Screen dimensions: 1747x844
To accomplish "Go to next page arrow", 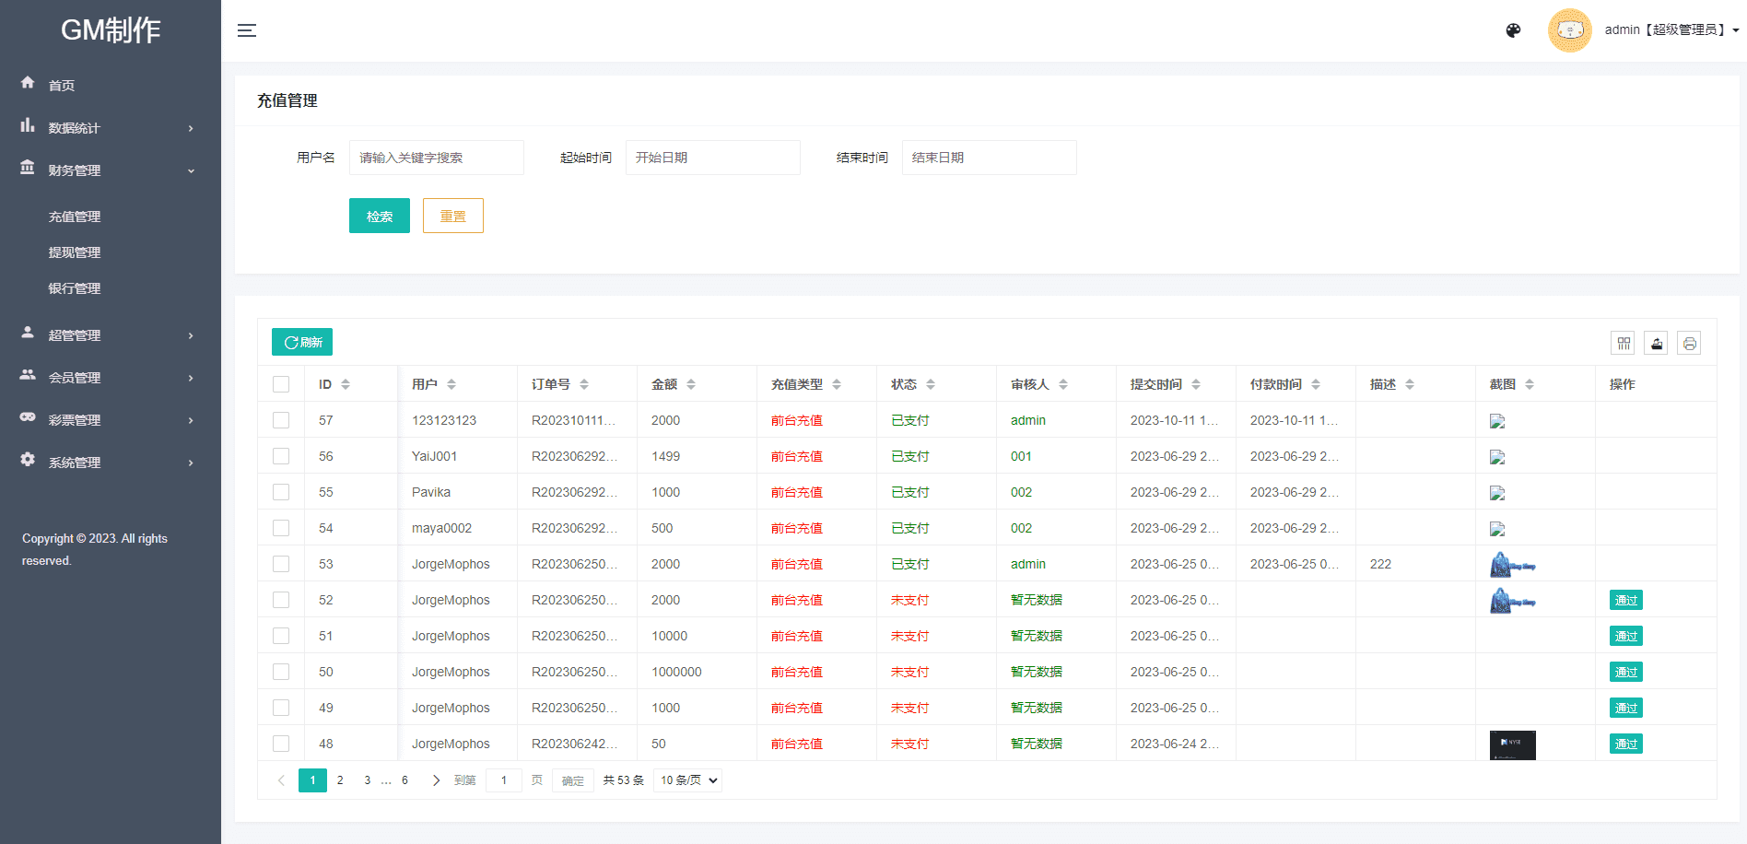I will point(436,780).
